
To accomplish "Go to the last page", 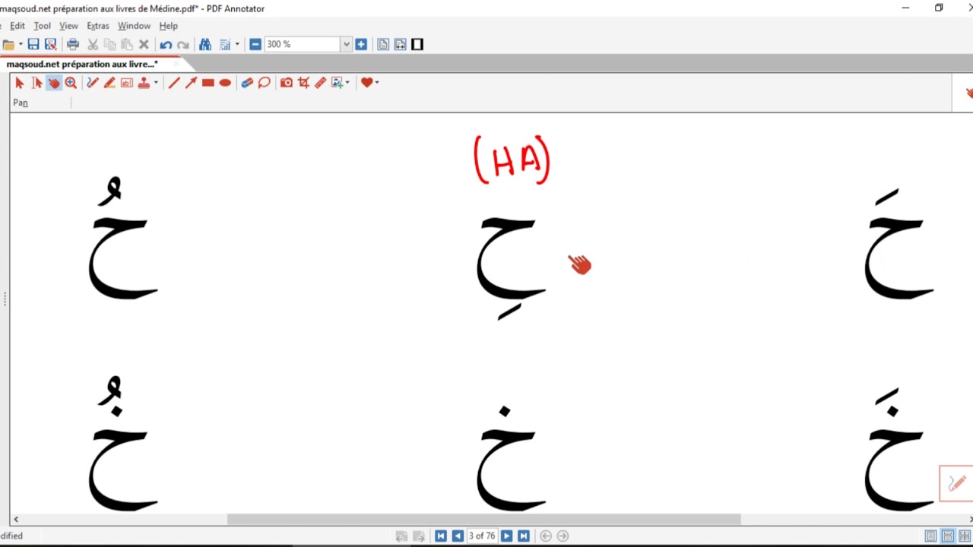I will click(523, 536).
